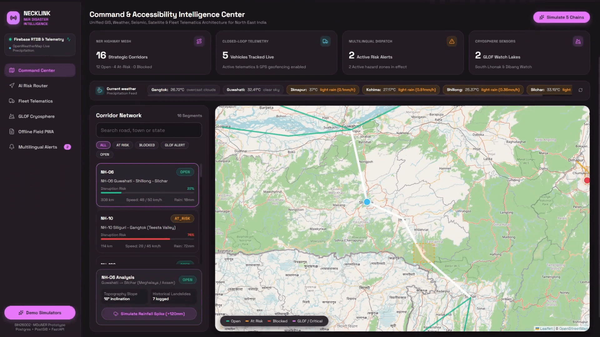Click the blue Shillong marker on the map

(x=367, y=202)
